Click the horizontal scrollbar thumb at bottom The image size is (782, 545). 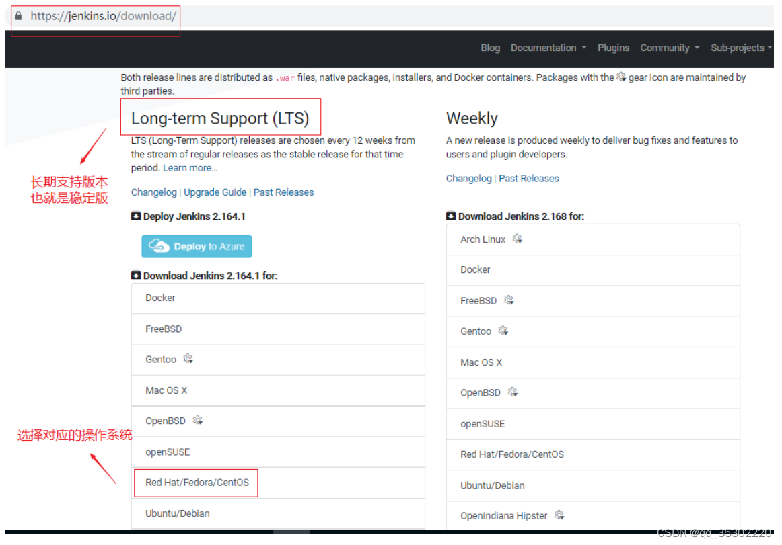click(291, 532)
